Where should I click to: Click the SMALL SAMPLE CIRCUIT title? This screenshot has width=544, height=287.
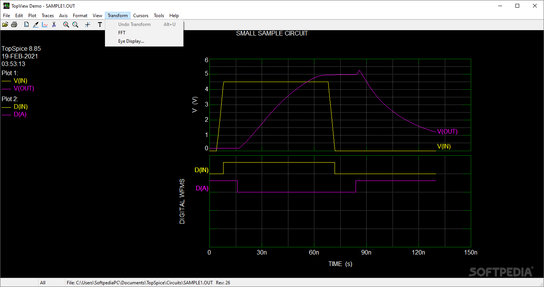[x=272, y=33]
